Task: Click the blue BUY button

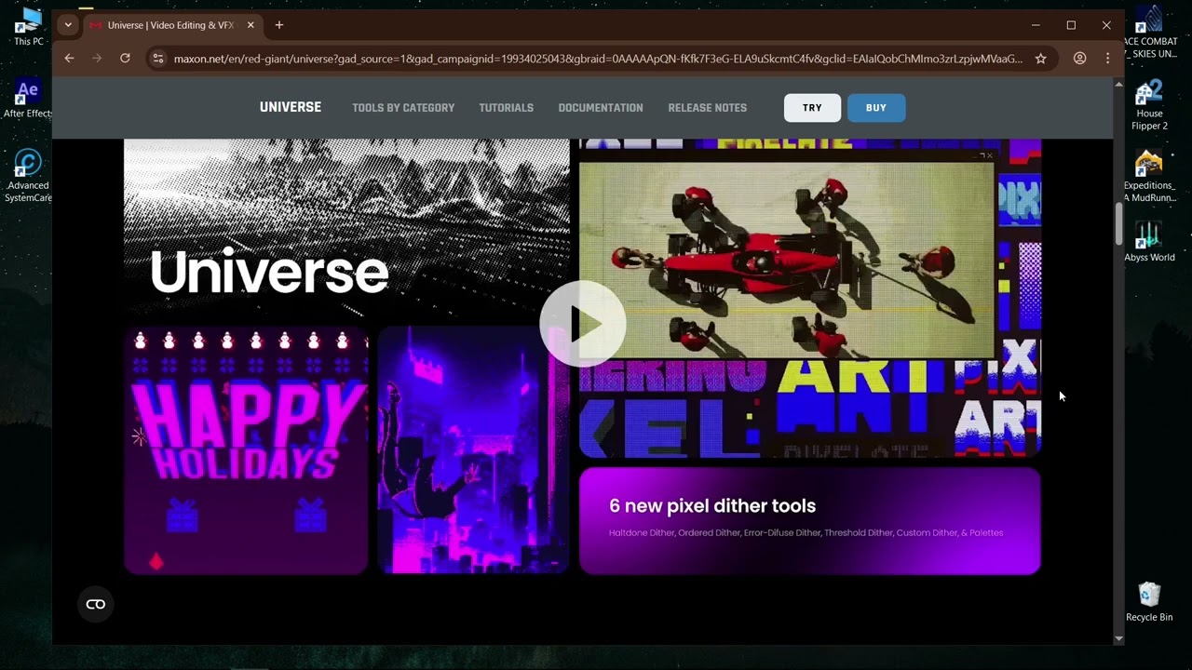Action: [875, 108]
